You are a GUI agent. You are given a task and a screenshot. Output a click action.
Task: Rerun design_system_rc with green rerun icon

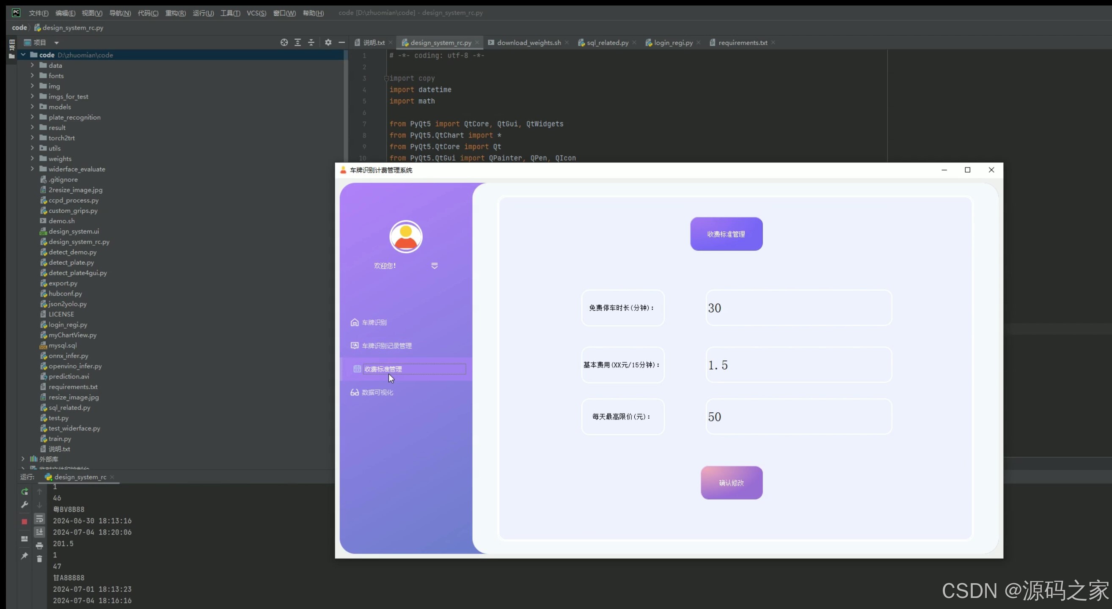click(25, 491)
